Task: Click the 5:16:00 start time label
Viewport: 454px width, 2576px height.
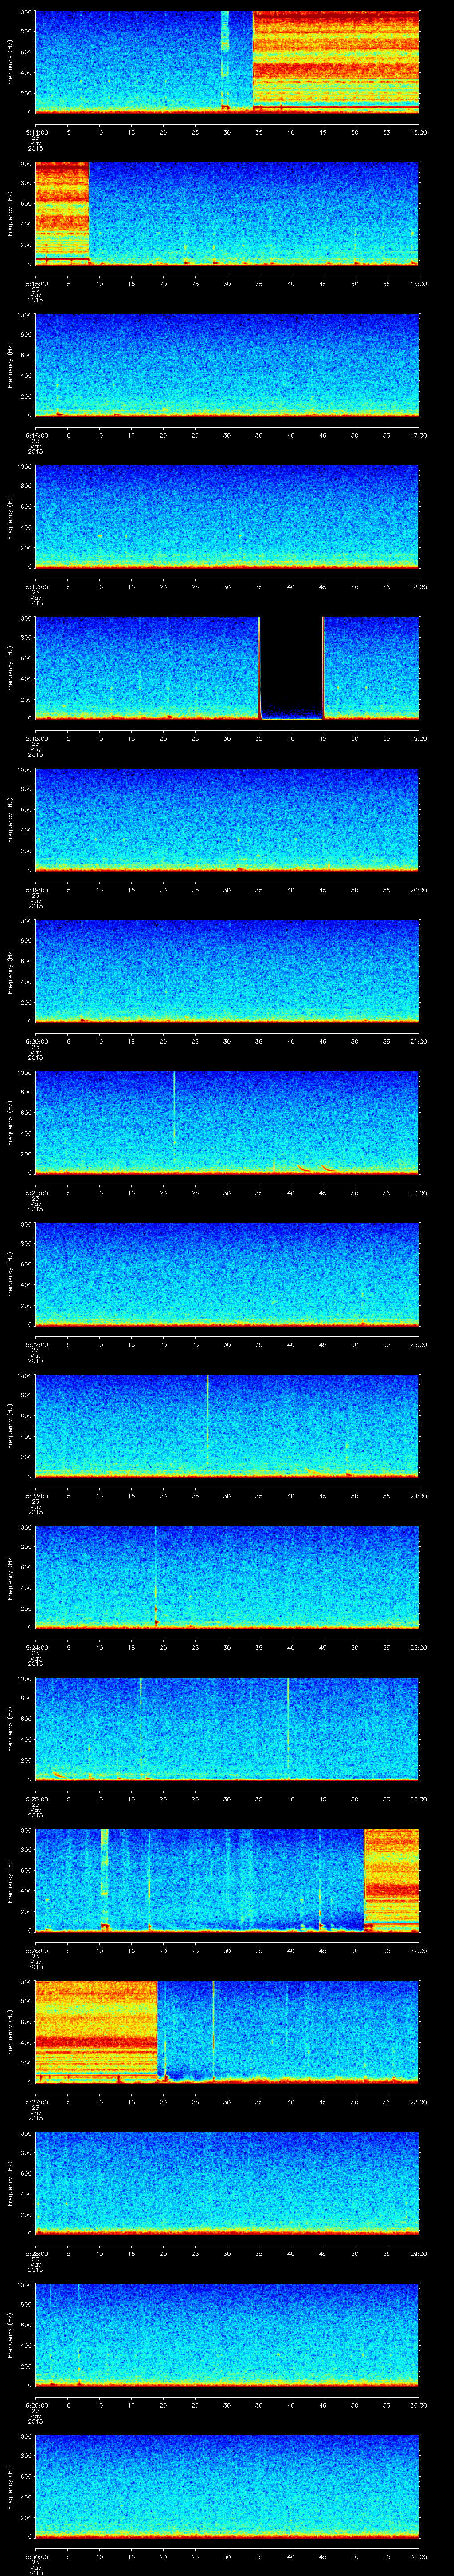Action: pos(36,435)
